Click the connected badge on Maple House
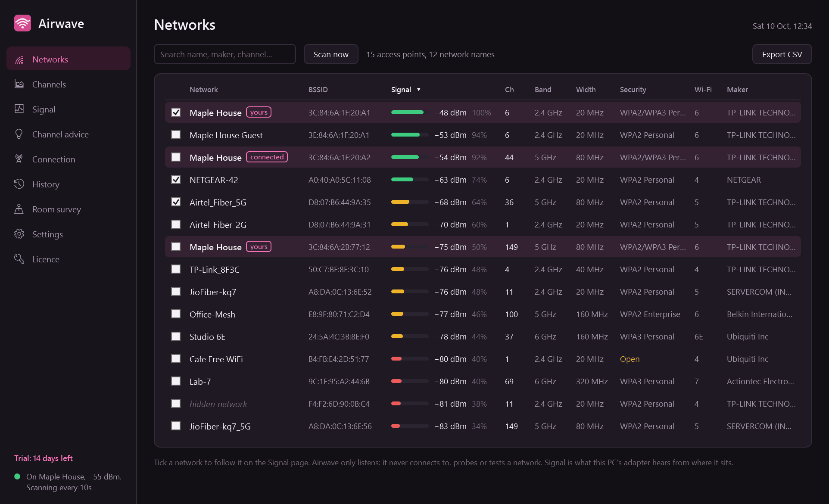This screenshot has height=504, width=829. coord(267,157)
